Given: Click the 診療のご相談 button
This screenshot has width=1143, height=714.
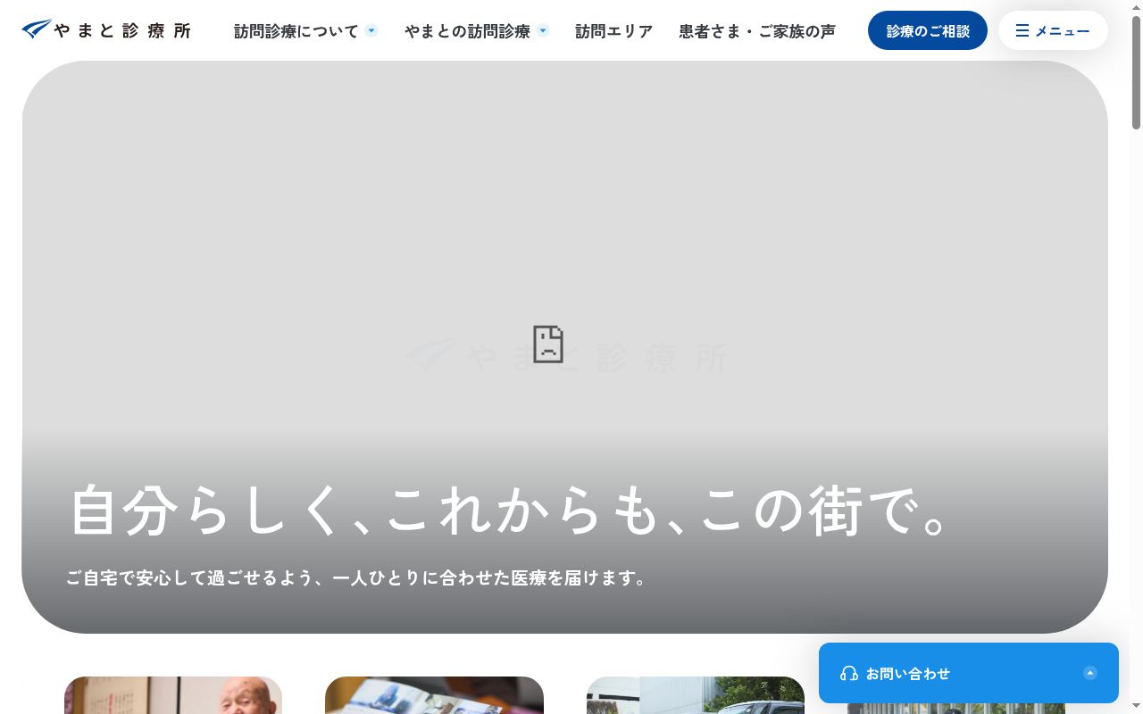Looking at the screenshot, I should pyautogui.click(x=928, y=30).
